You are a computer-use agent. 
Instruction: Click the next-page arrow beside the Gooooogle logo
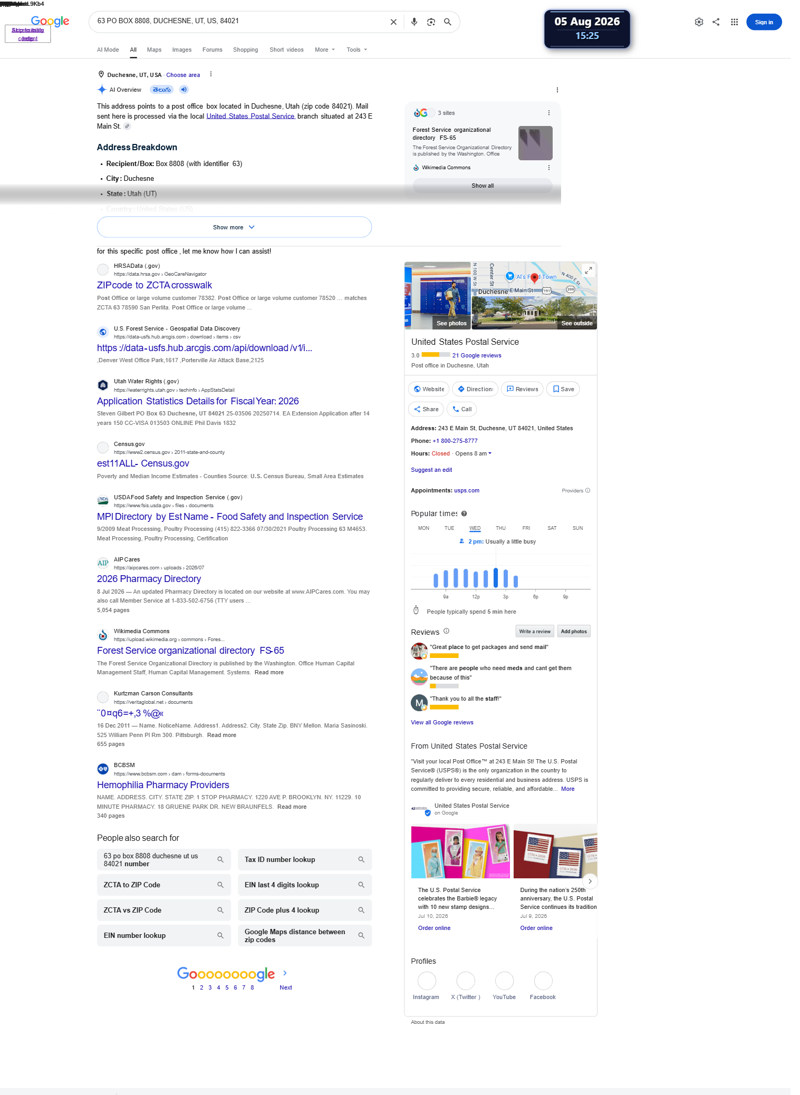285,973
